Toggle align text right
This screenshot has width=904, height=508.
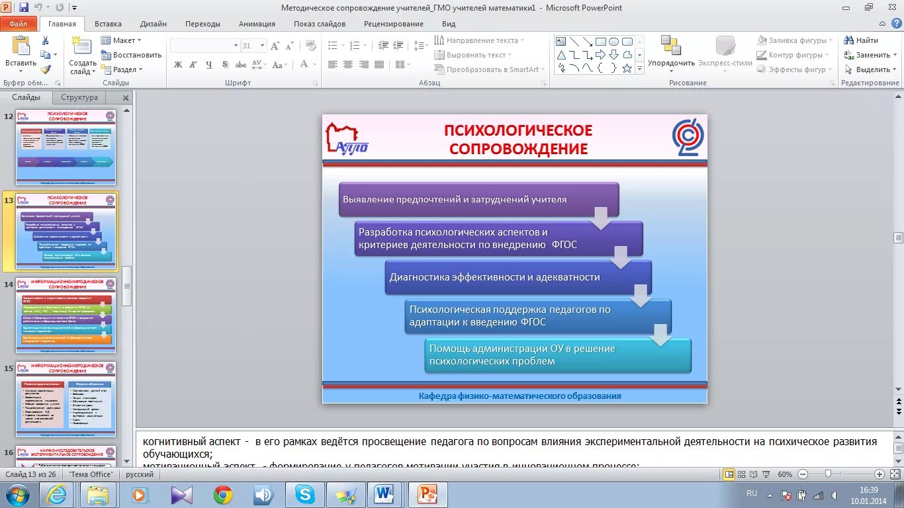click(363, 64)
